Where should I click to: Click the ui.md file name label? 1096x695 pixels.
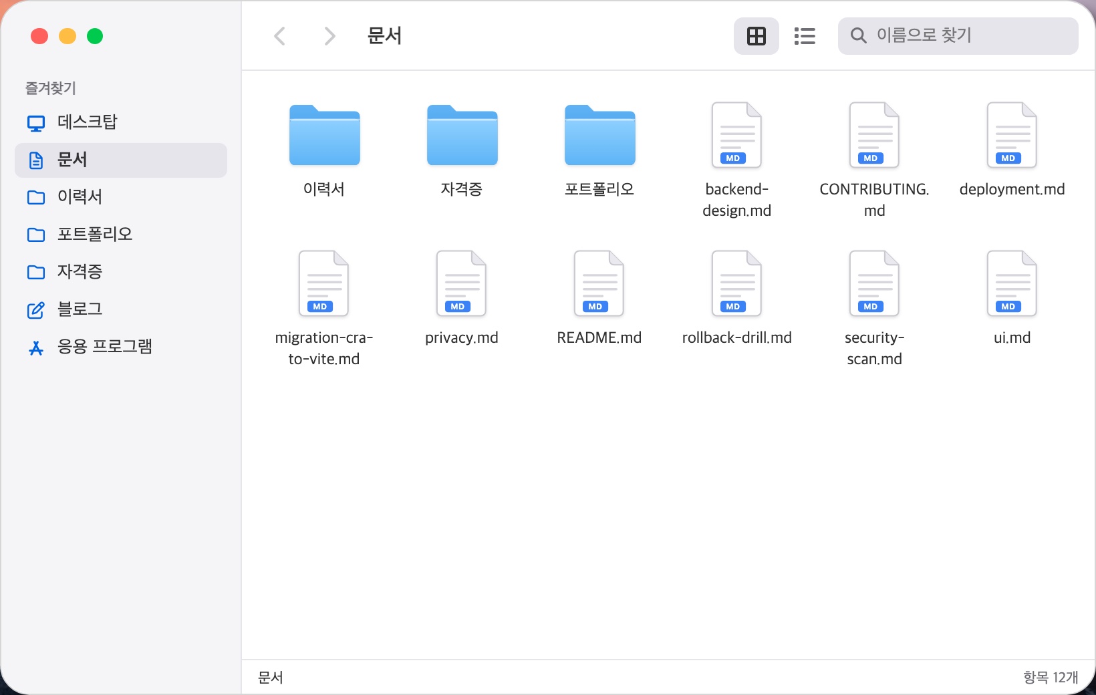coord(1012,337)
